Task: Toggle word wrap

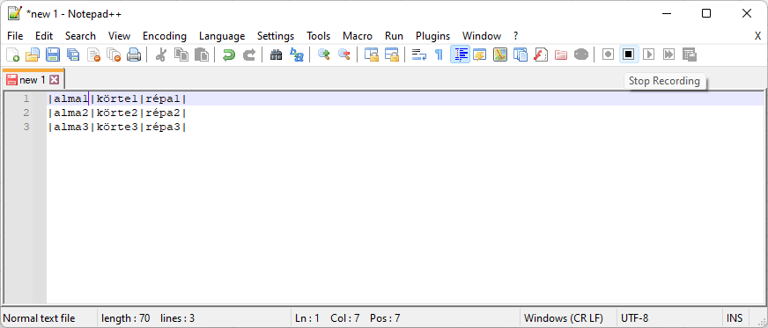Action: coord(418,55)
